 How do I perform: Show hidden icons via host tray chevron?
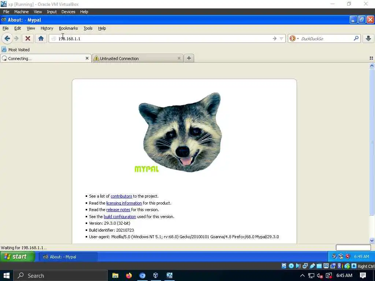pos(302,276)
